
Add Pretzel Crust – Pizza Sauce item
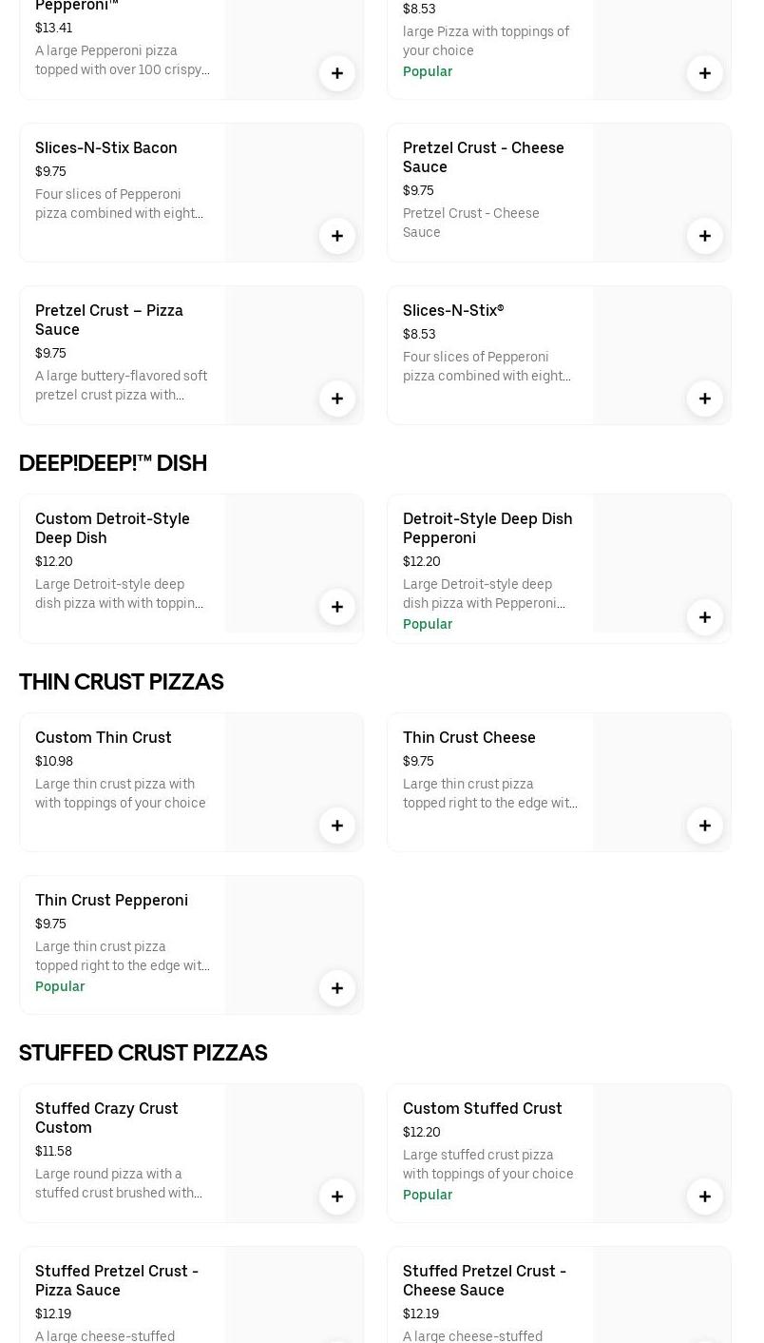pos(337,399)
